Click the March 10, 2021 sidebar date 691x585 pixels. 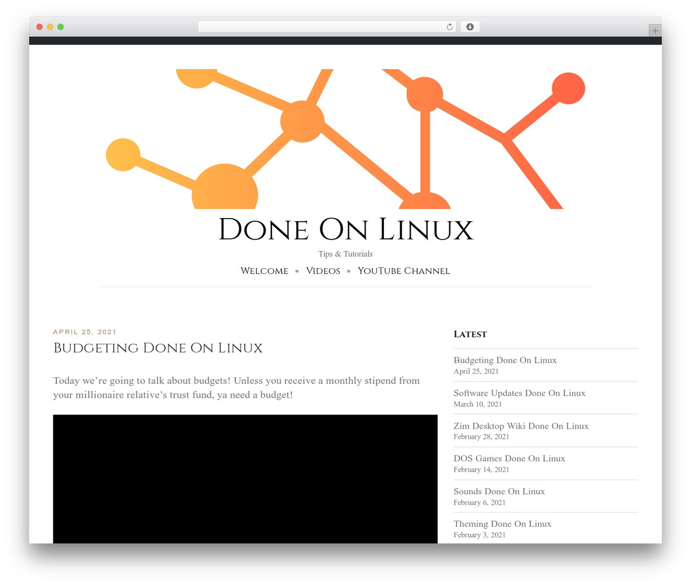[478, 404]
